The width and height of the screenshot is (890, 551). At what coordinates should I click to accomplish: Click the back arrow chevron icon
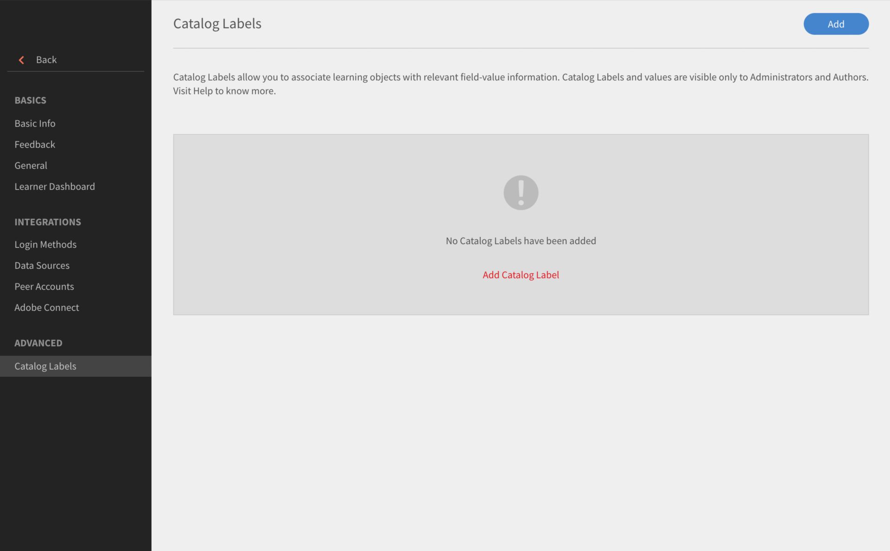point(21,59)
